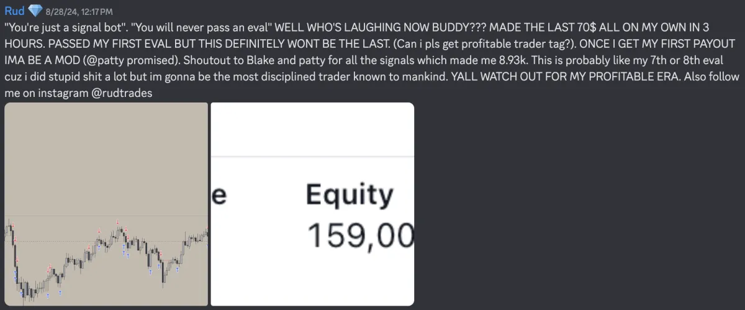Click the red sell arrow above the chart's highest peak
745x310 pixels.
(117, 221)
